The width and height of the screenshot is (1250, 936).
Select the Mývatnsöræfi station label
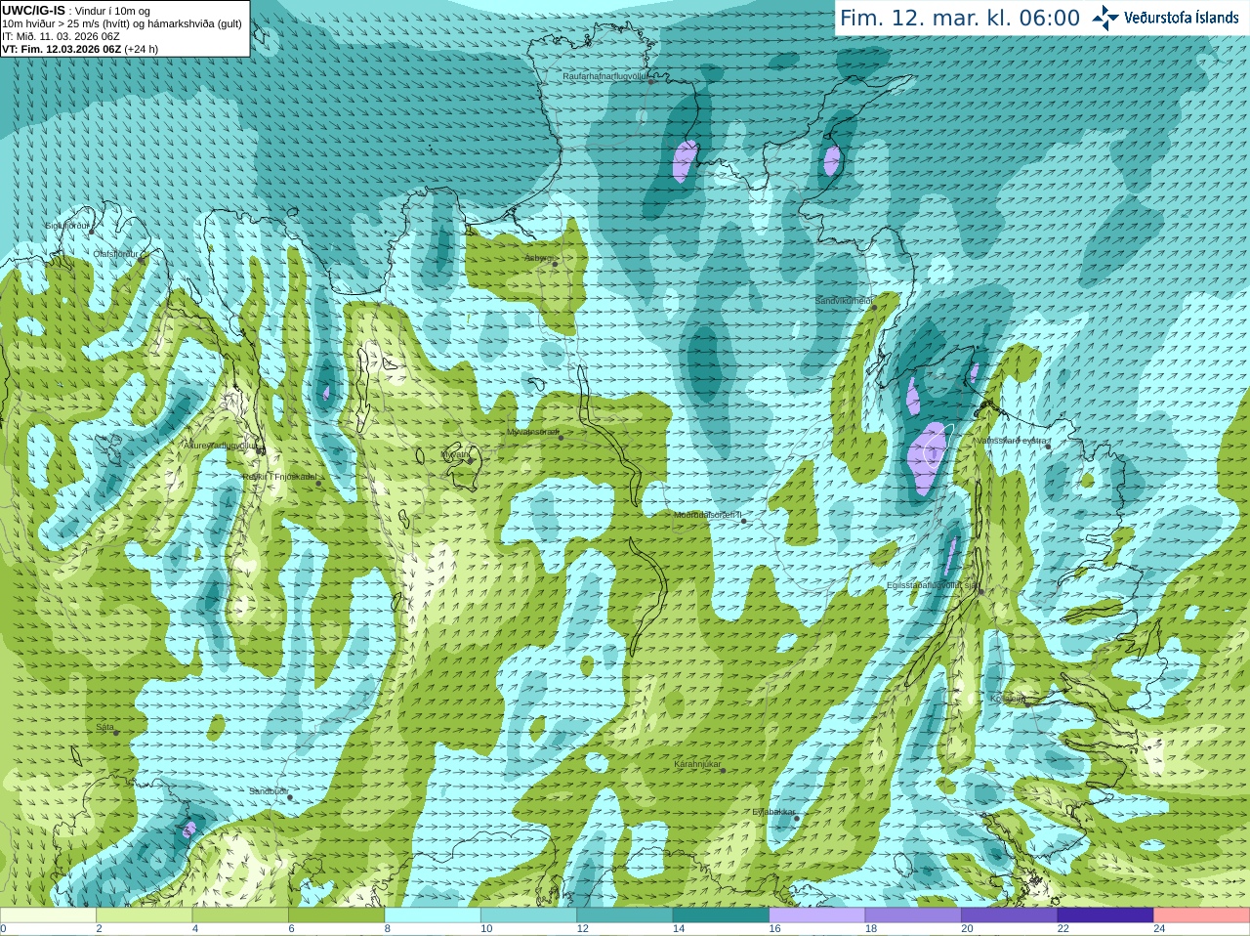[532, 431]
